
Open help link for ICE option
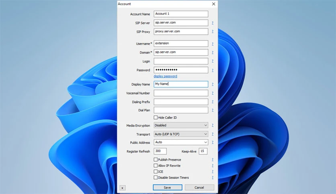tap(213, 172)
